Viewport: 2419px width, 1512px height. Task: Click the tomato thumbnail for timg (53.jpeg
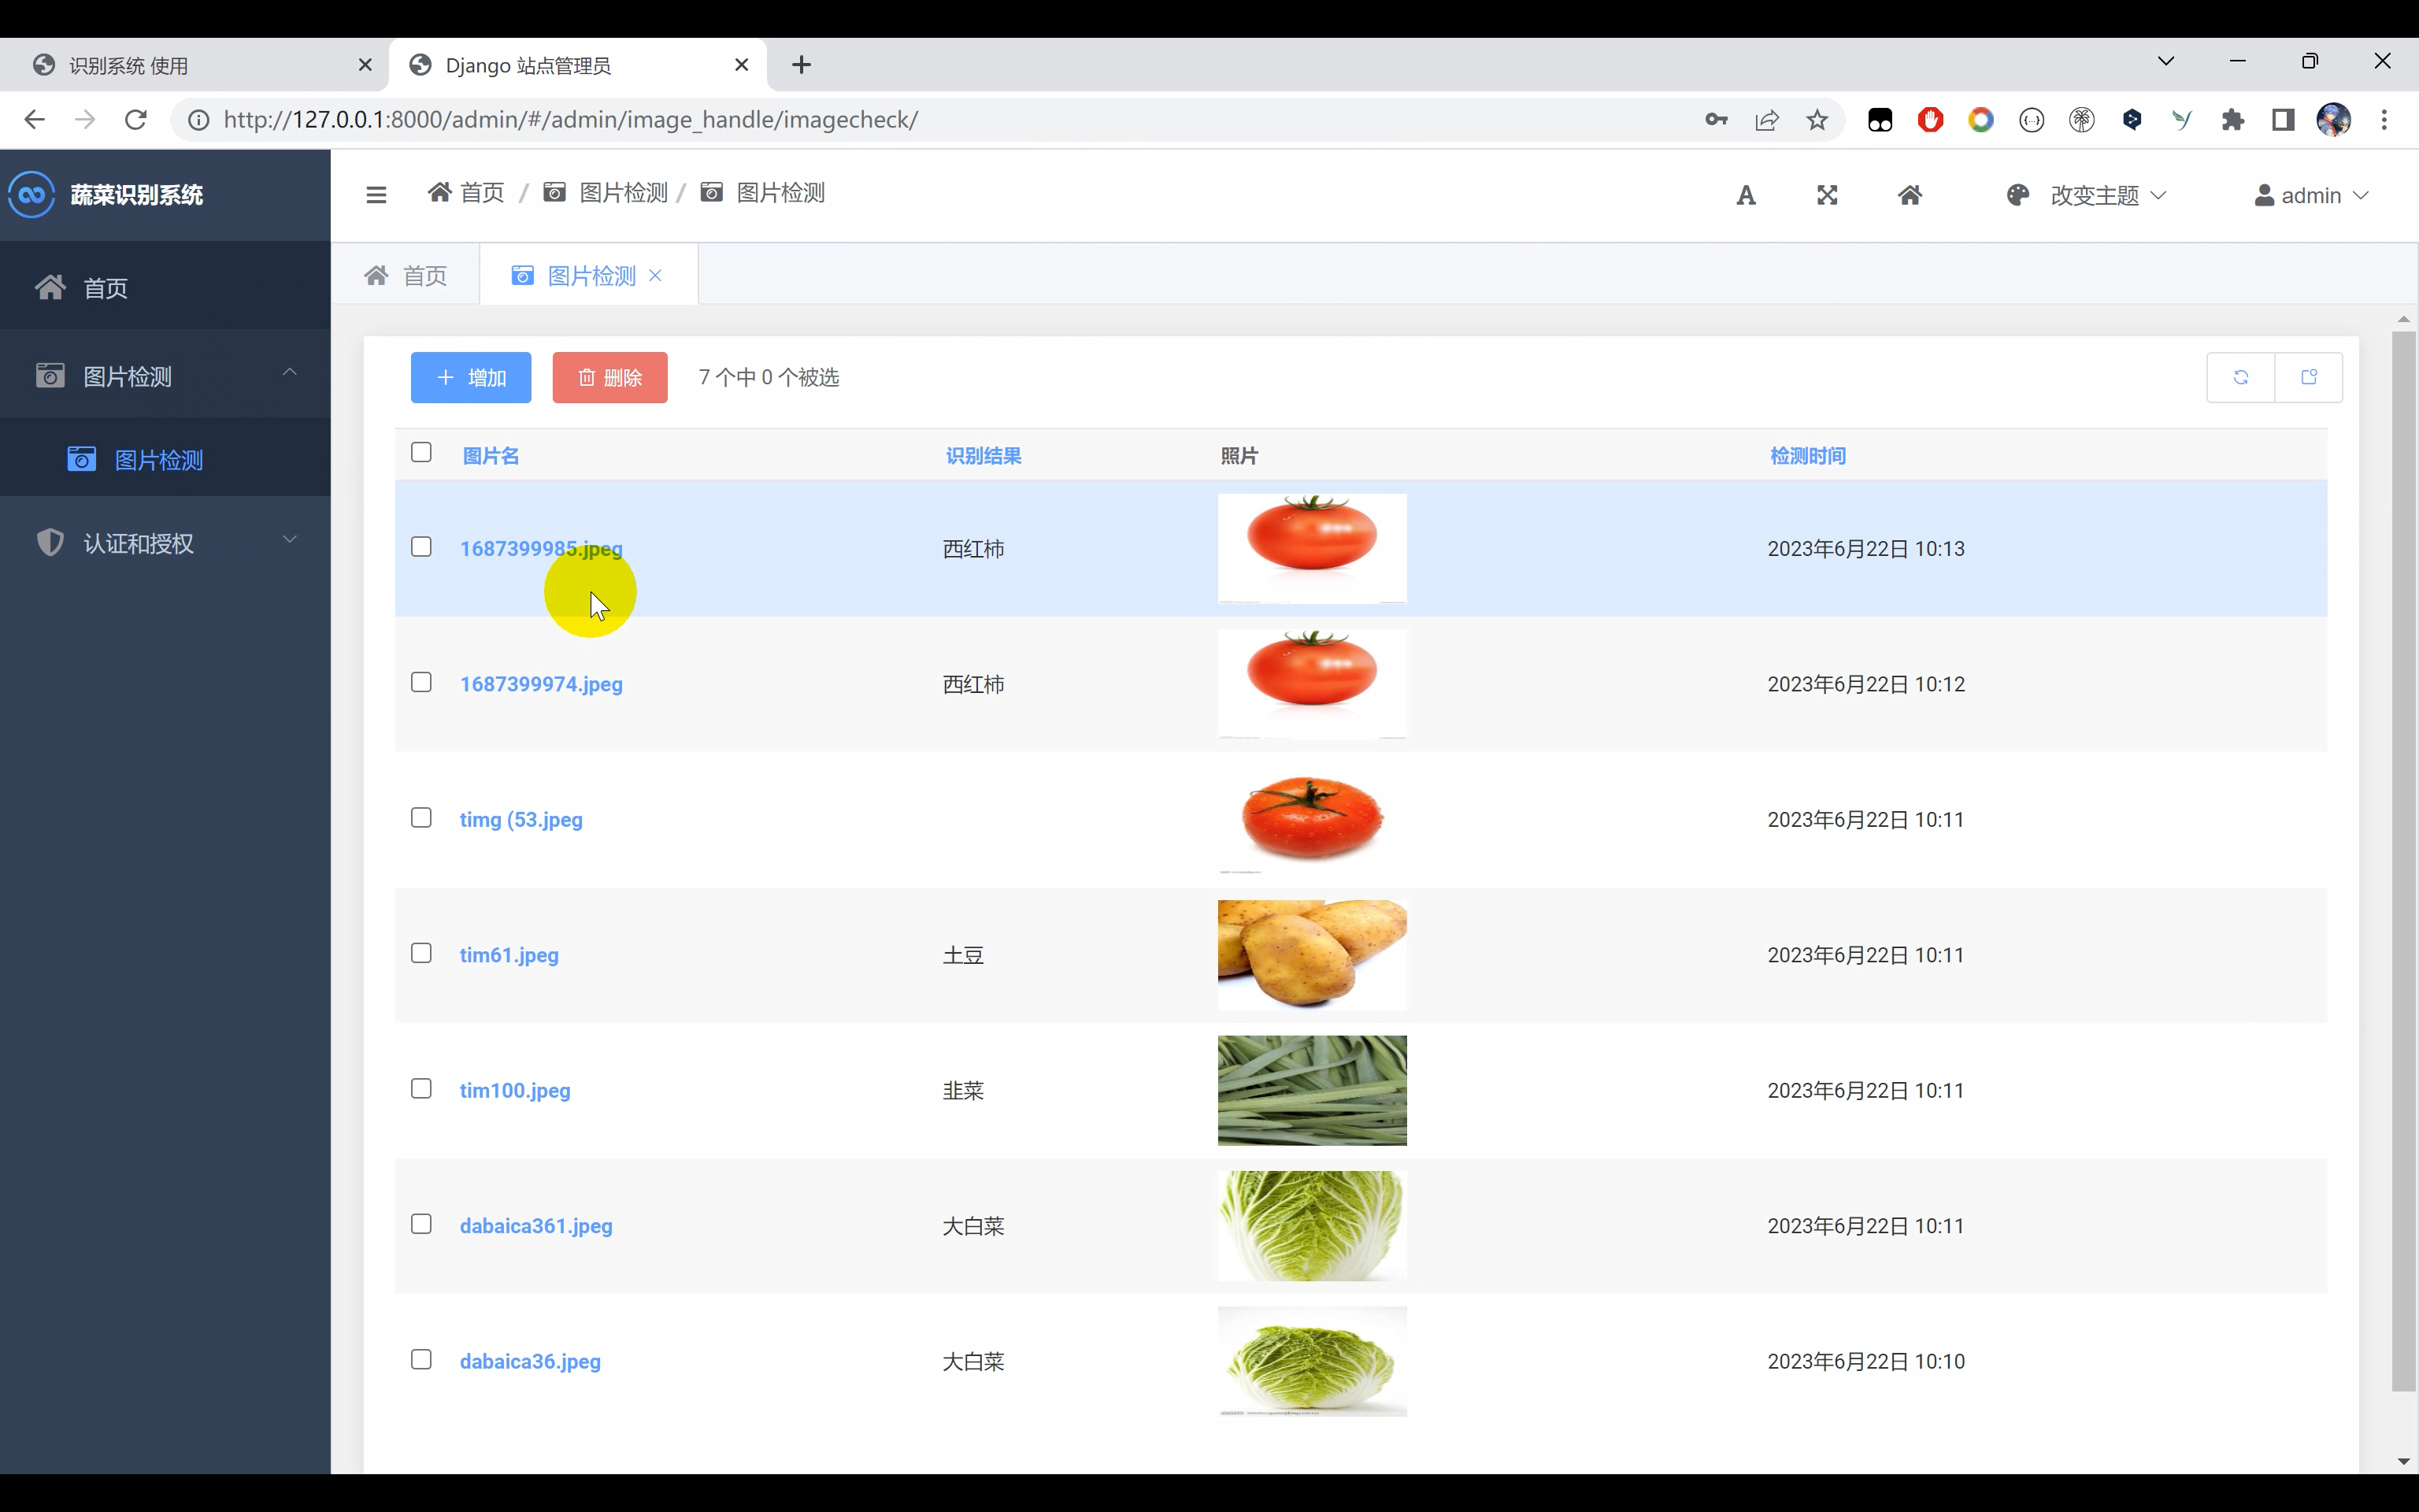coord(1311,819)
